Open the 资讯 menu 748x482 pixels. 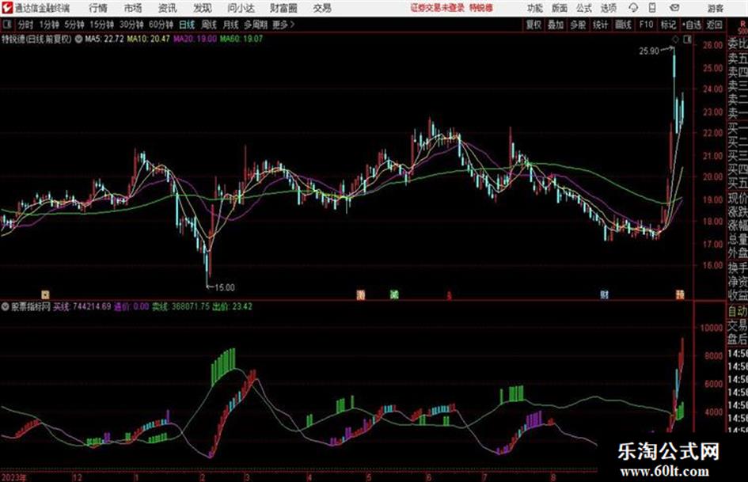168,8
